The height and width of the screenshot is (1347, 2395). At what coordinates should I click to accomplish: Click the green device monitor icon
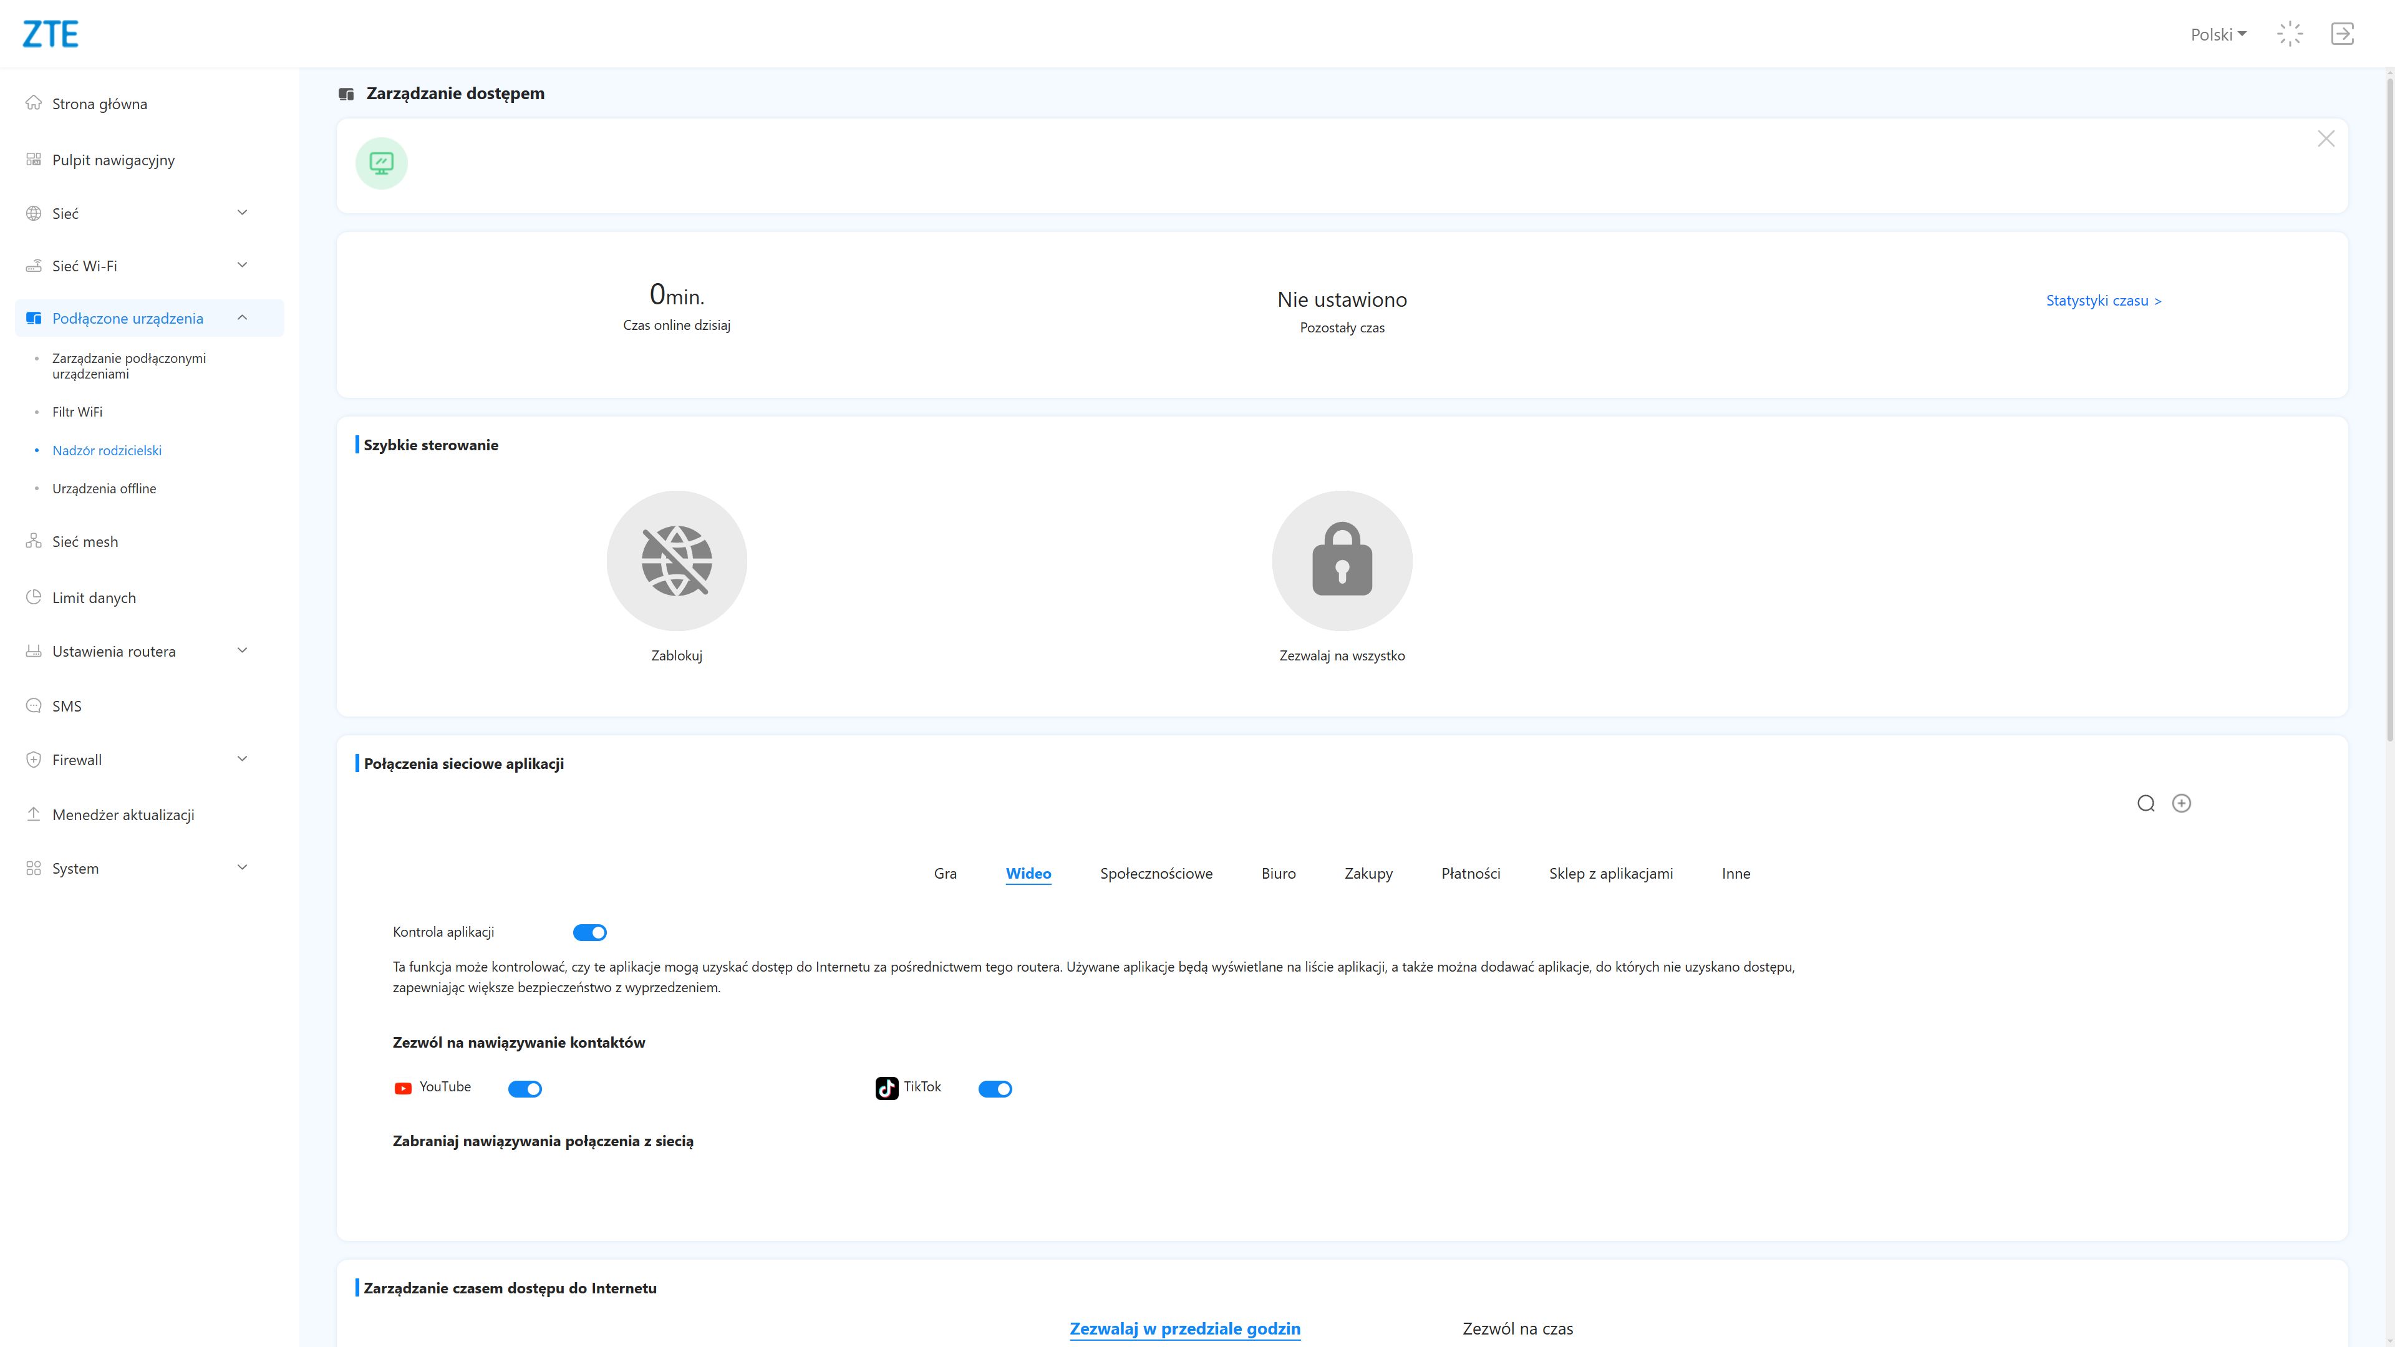point(381,163)
